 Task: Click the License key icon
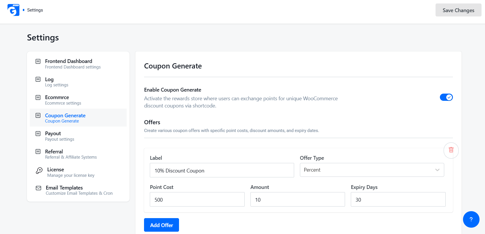tap(39, 171)
